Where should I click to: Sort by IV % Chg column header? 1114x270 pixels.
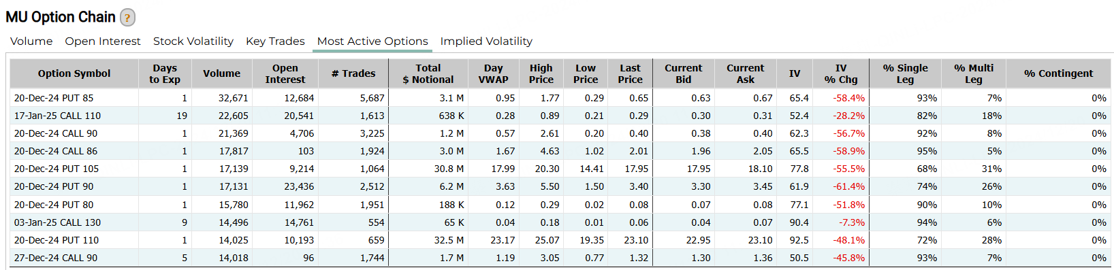click(841, 73)
